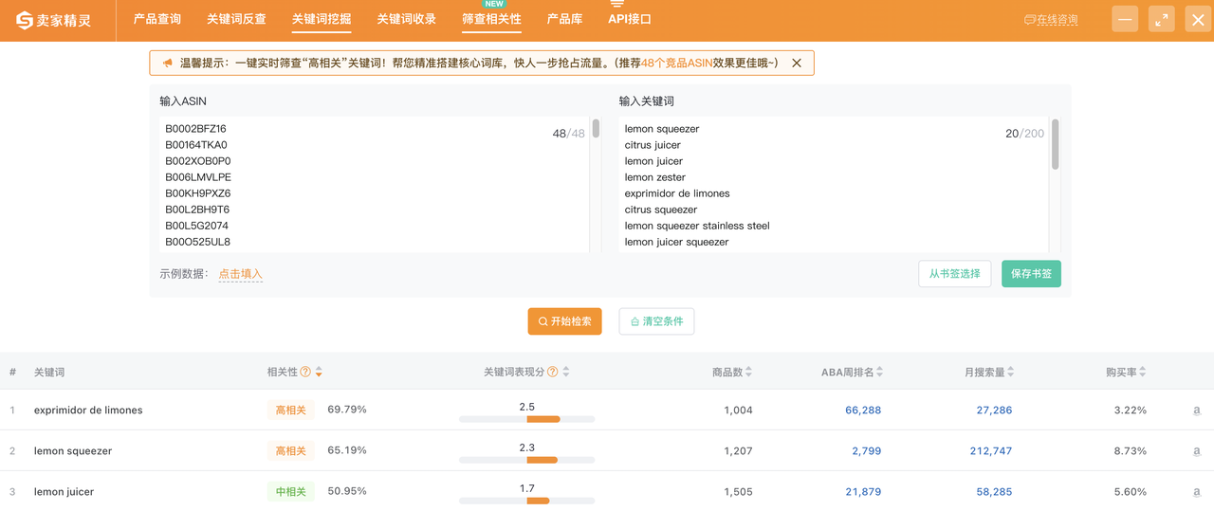Go to 筛查相关性 tab
Image resolution: width=1214 pixels, height=511 pixels.
pyautogui.click(x=491, y=19)
